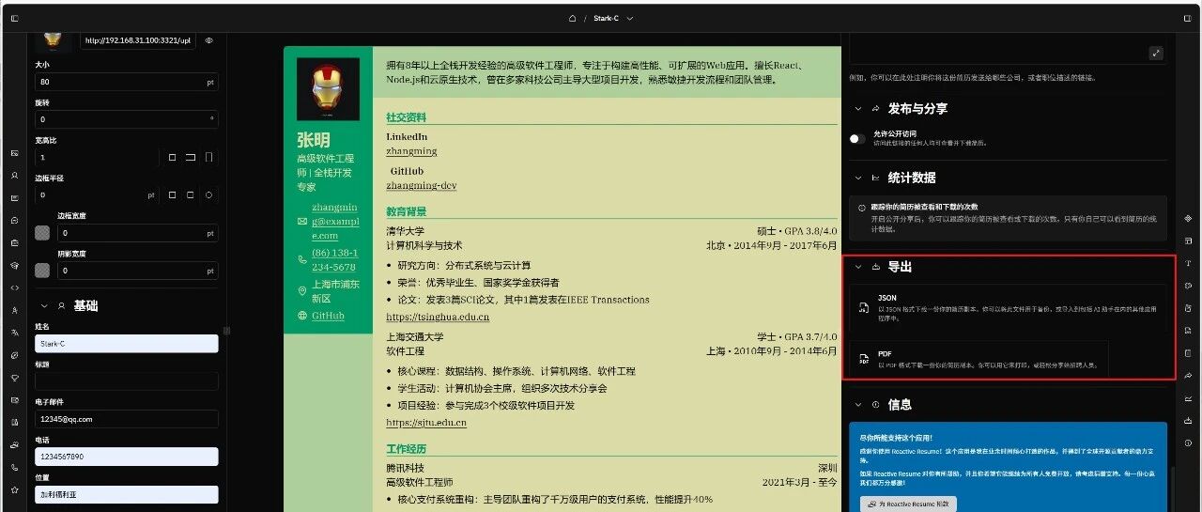Focus the 位置 input with 加利福利亚
The height and width of the screenshot is (512, 1202).
coord(127,494)
